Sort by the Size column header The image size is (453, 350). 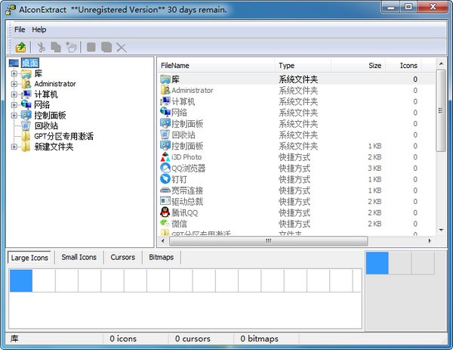374,66
